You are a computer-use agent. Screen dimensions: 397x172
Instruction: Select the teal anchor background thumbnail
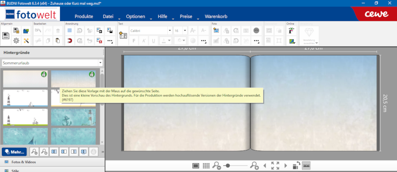coord(73,117)
